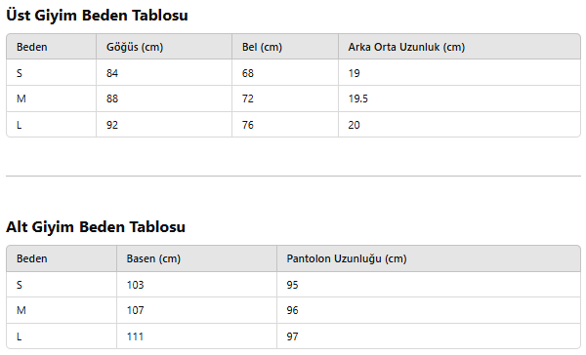
Task: Click the Basen (cm) column header
Action: pyautogui.click(x=196, y=258)
